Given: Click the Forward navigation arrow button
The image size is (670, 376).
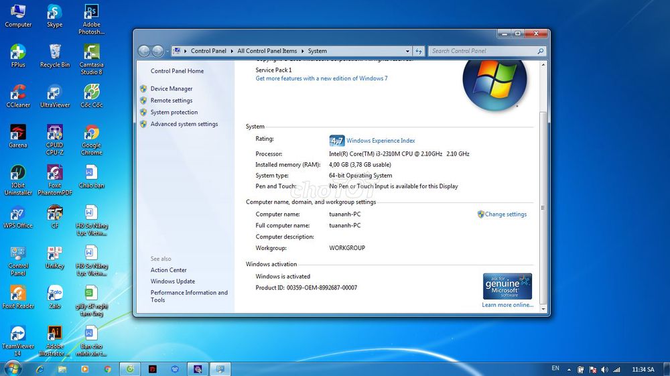Looking at the screenshot, I should [x=157, y=51].
